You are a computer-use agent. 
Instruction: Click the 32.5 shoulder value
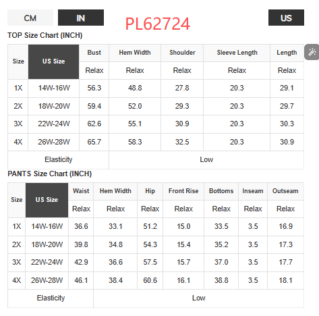pos(182,142)
